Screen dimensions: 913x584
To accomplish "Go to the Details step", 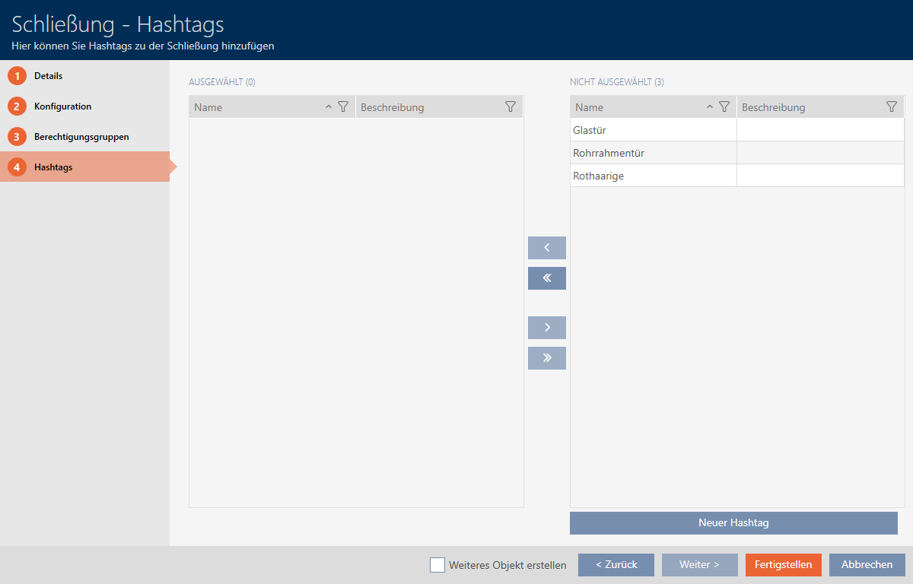I will 48,76.
